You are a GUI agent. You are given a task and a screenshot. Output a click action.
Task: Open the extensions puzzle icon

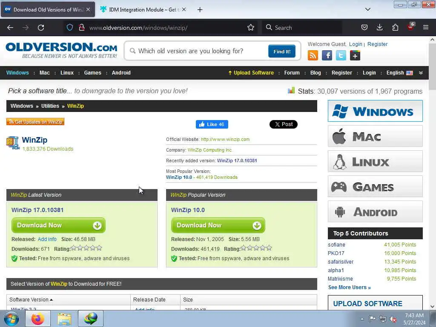395,27
